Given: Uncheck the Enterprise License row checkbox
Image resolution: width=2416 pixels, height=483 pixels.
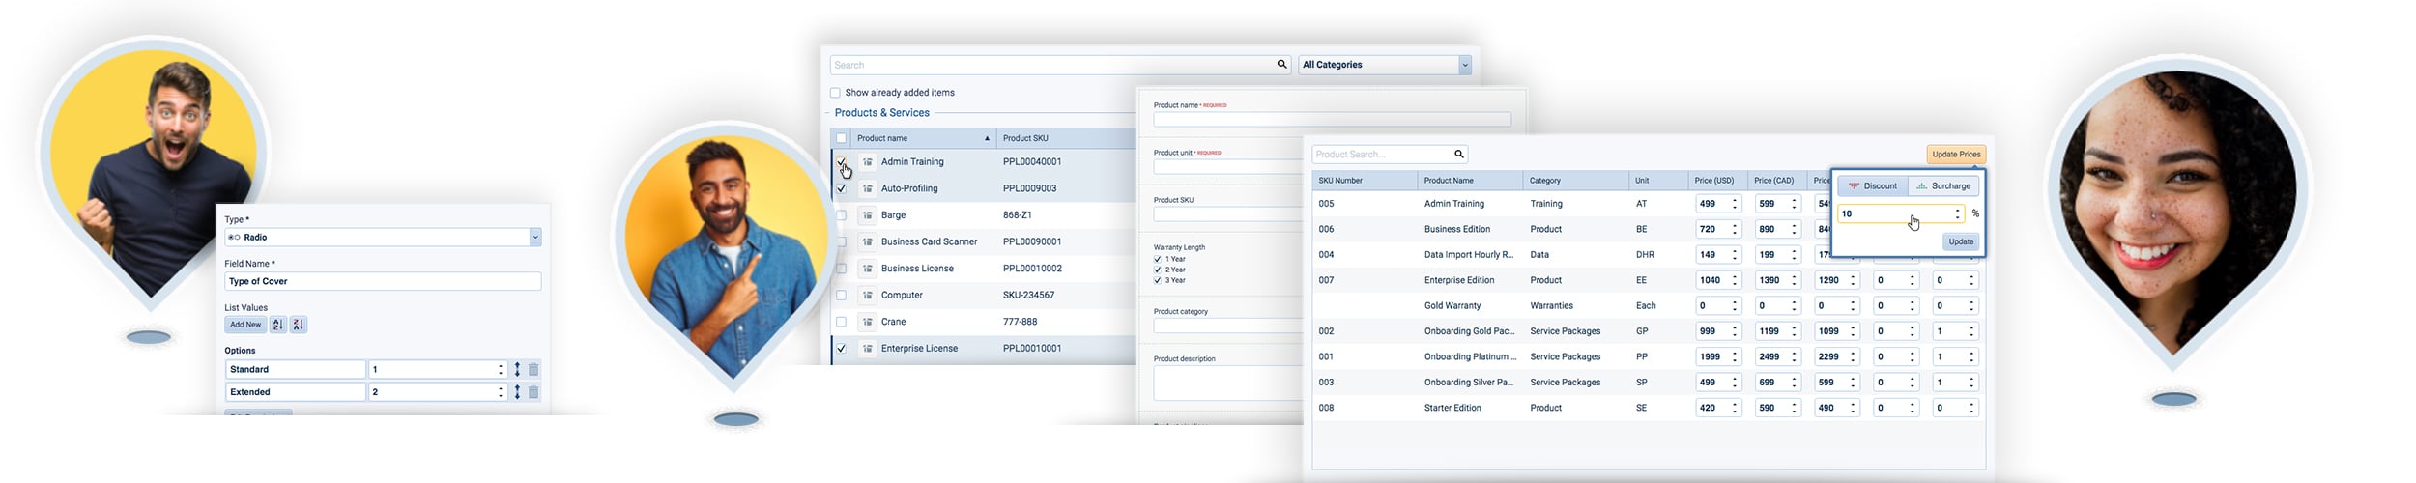Looking at the screenshot, I should (x=841, y=349).
